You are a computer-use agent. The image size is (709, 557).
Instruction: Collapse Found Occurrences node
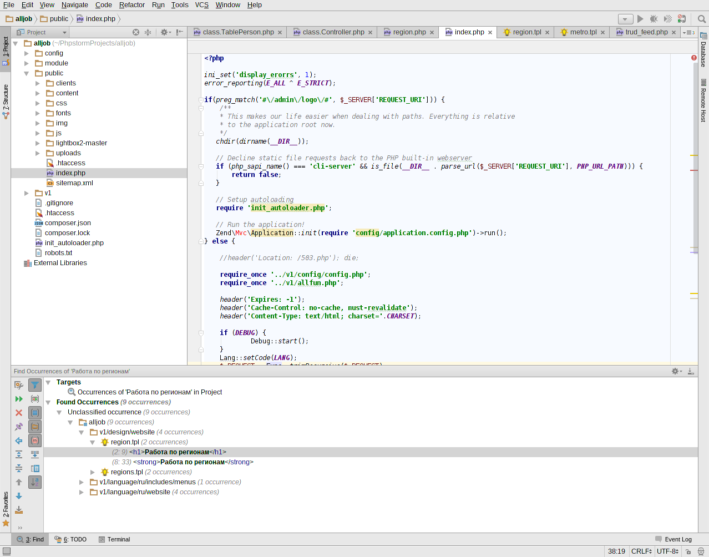(x=48, y=402)
